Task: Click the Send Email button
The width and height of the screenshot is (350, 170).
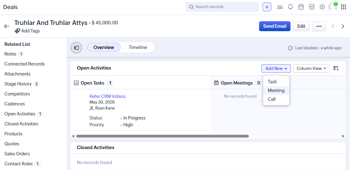Action: [x=275, y=26]
